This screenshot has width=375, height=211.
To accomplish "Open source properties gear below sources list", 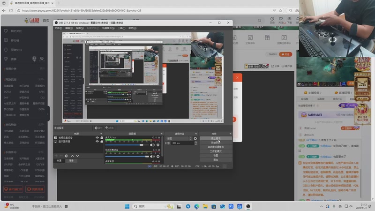I will [66, 156].
